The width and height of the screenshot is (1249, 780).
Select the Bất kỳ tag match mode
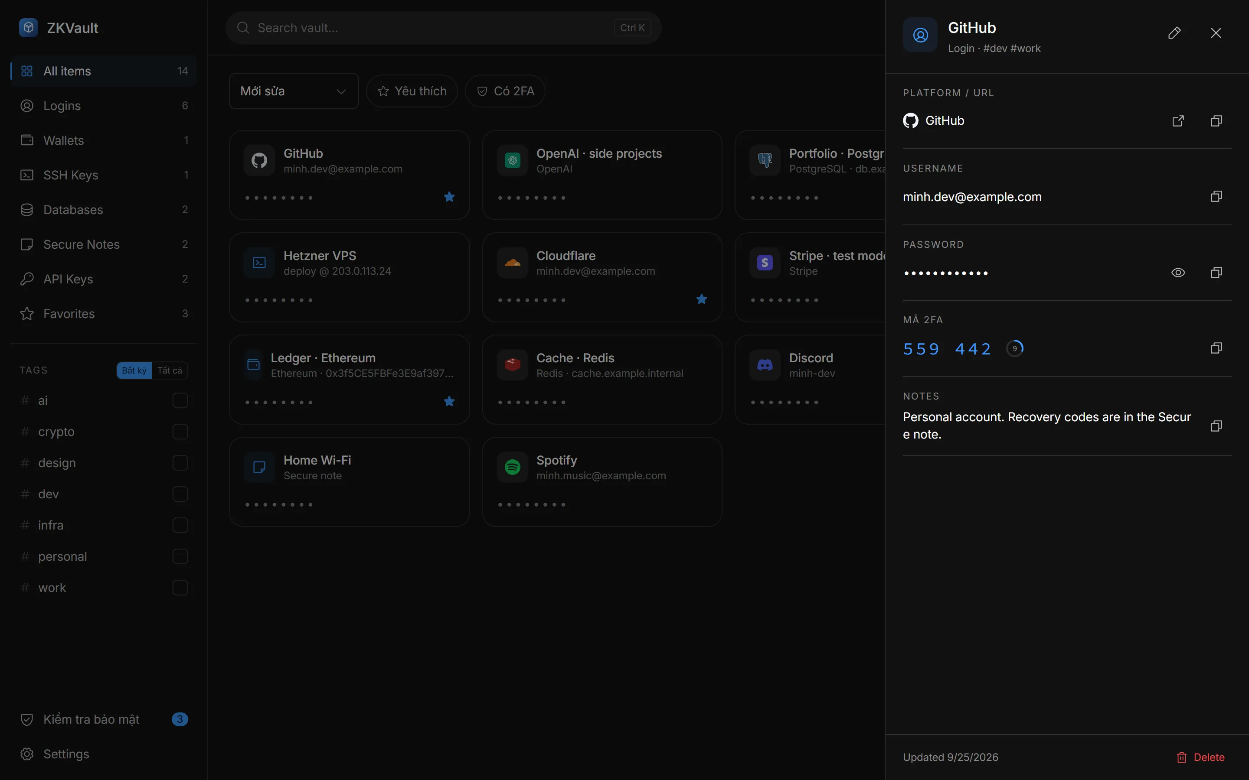click(x=134, y=370)
